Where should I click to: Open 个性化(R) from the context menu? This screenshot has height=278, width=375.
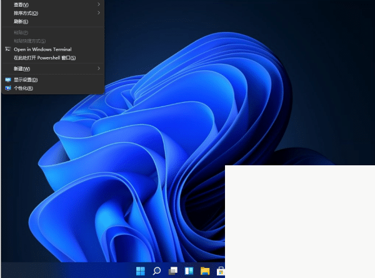click(23, 88)
